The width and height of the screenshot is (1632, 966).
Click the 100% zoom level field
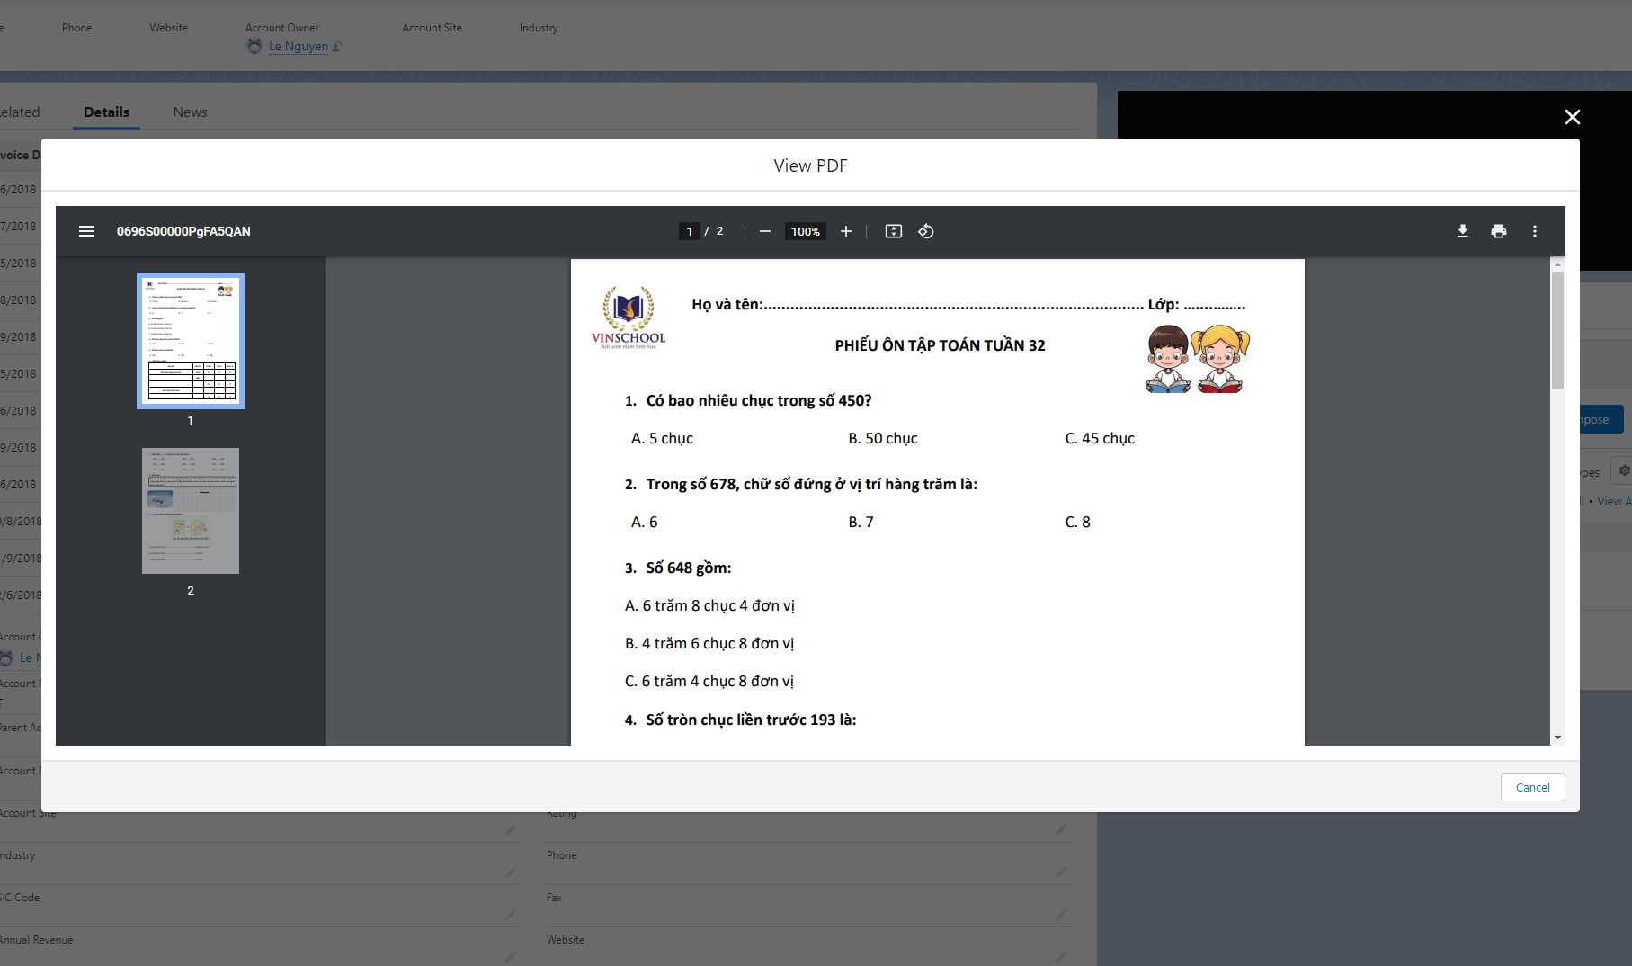805,231
